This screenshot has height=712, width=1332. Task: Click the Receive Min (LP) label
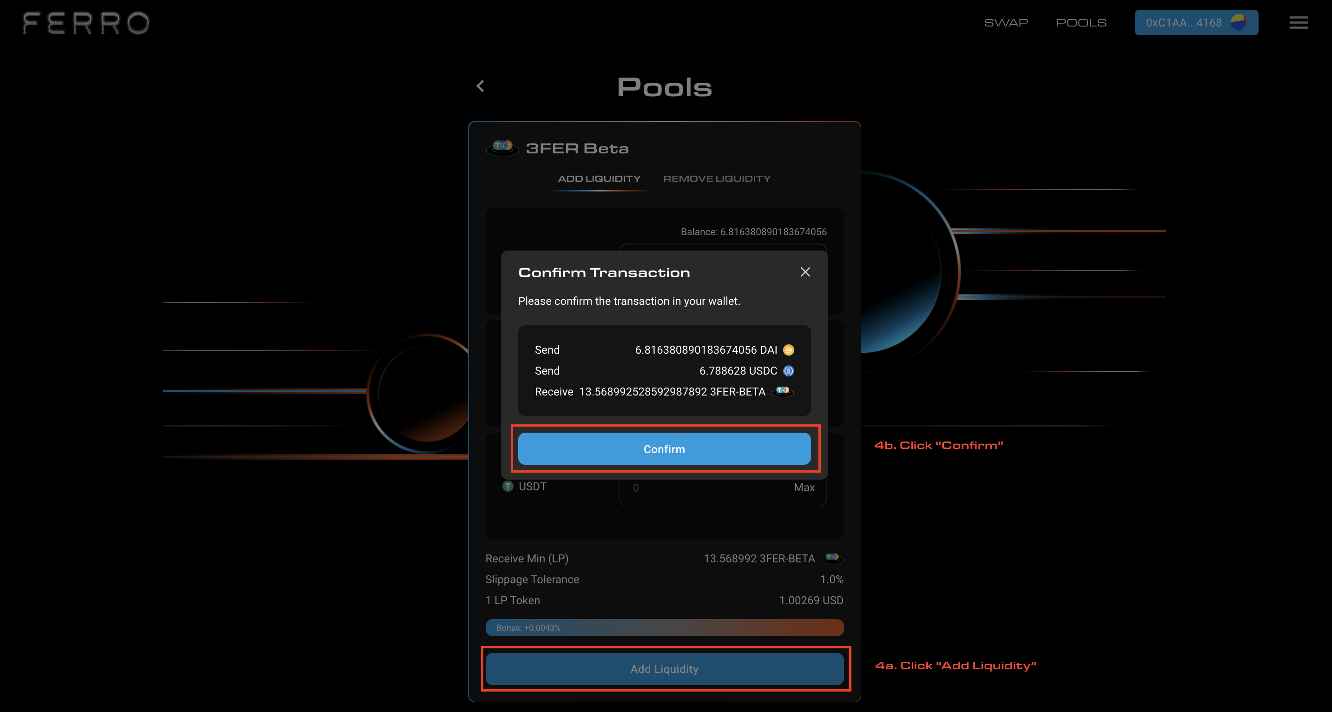(527, 559)
